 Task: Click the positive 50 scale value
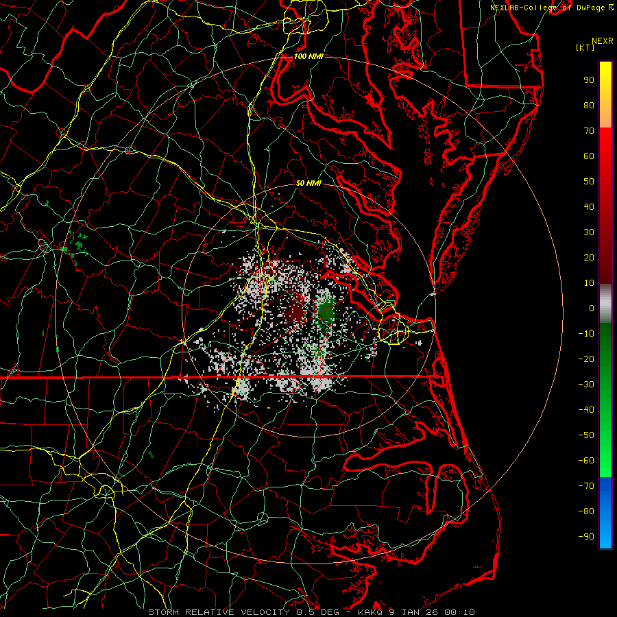coord(589,182)
